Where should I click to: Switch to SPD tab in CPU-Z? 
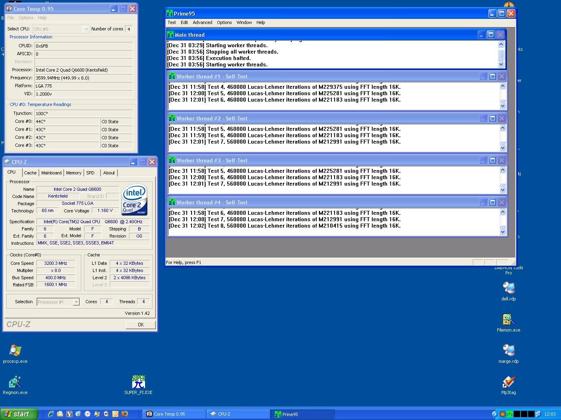coord(91,173)
